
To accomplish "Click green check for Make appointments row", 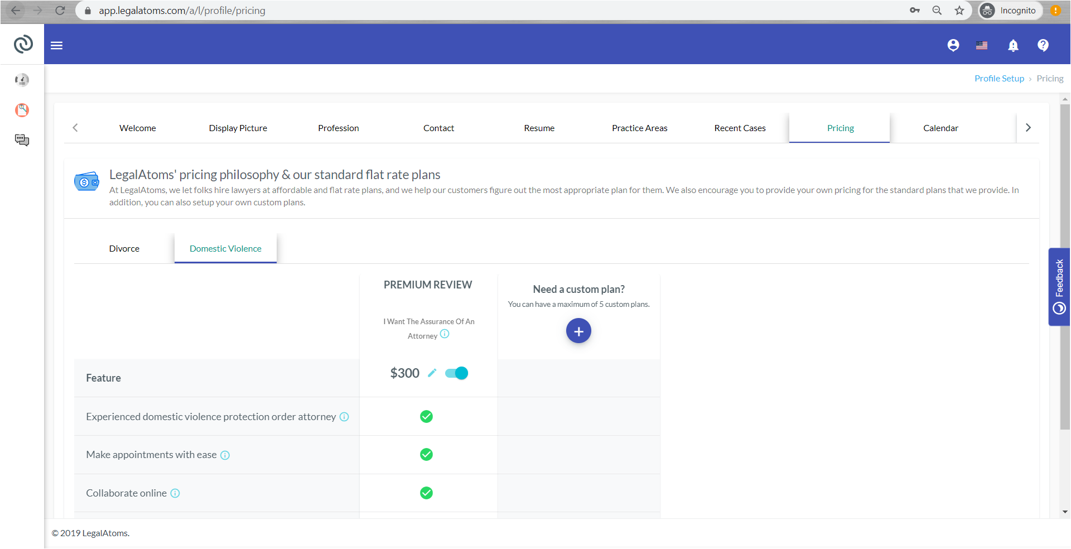I will pos(427,455).
